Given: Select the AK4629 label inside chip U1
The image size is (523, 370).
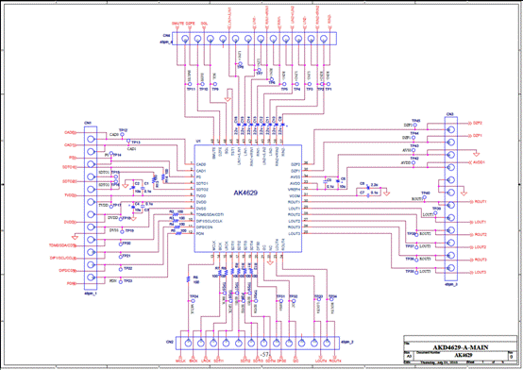Looking at the screenshot, I should pyautogui.click(x=245, y=193).
